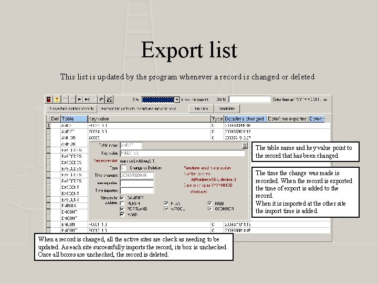Go to first record toolbar arrow
378x284 pixels.
coord(65,99)
